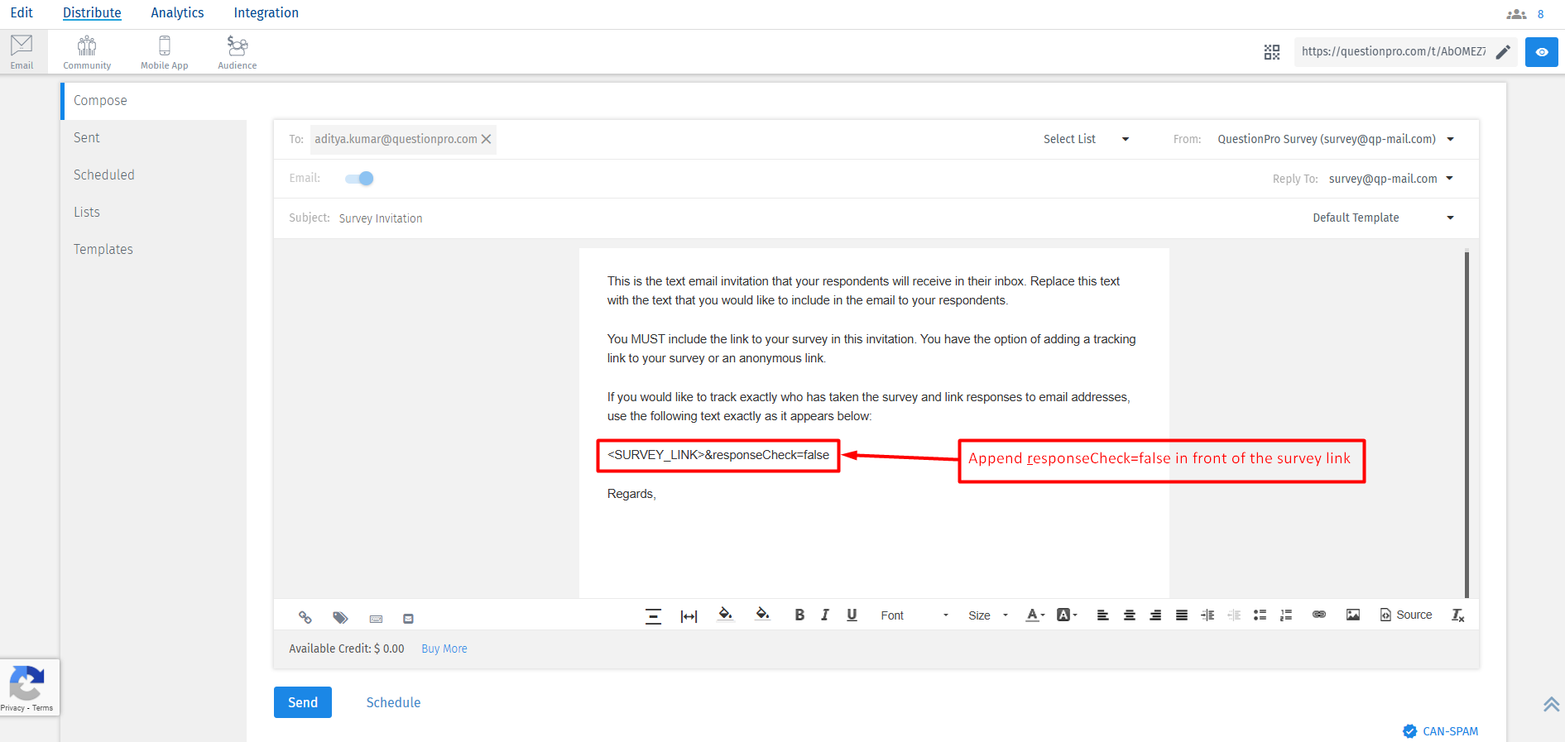
Task: Click the vertical spacing icon in toolbar
Action: (x=653, y=615)
